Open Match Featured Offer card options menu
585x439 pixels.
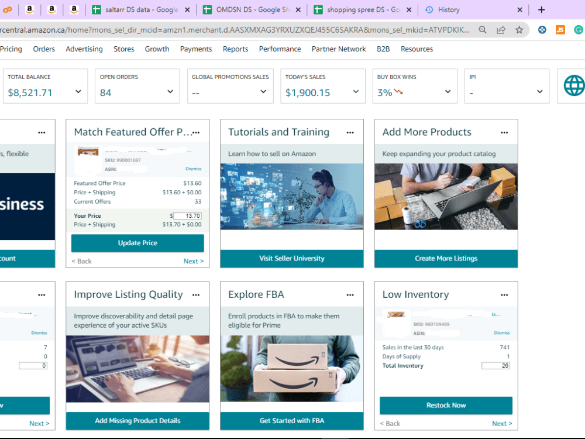pos(196,132)
